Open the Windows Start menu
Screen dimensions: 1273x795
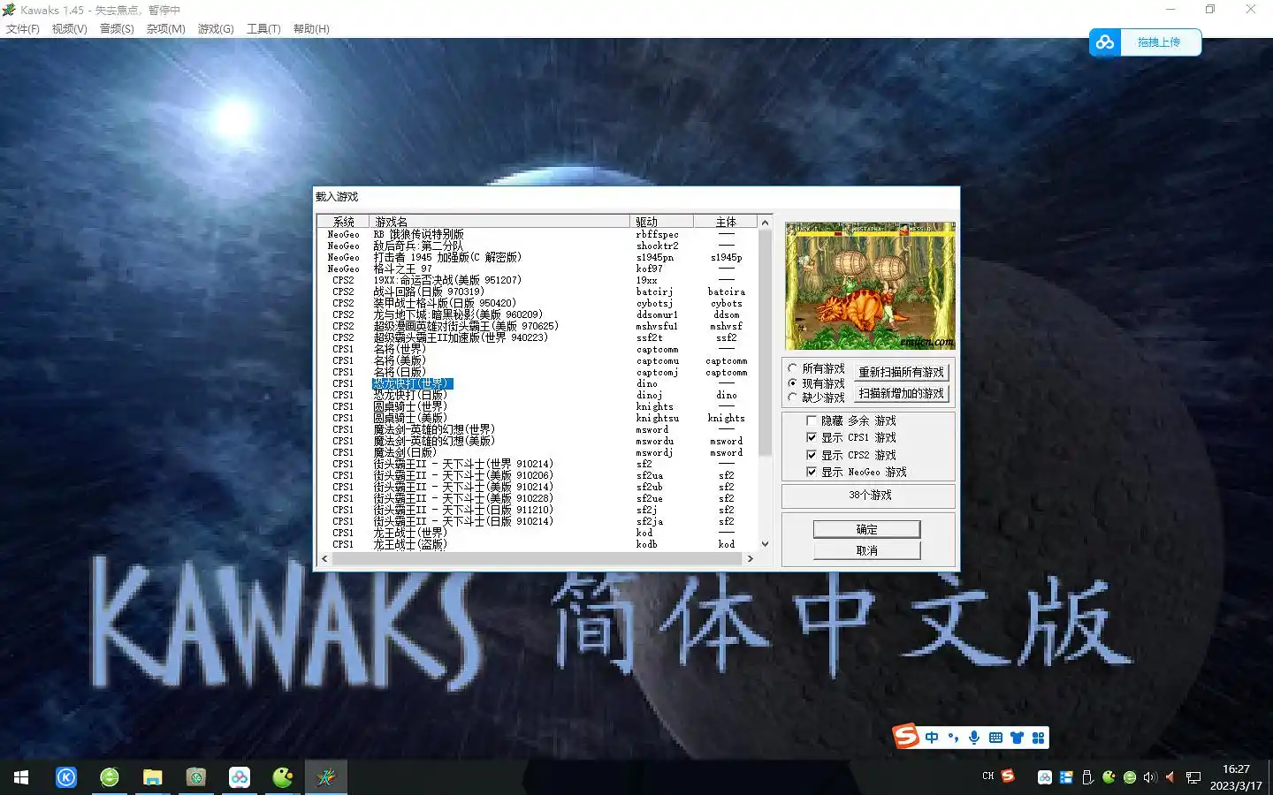click(x=21, y=777)
